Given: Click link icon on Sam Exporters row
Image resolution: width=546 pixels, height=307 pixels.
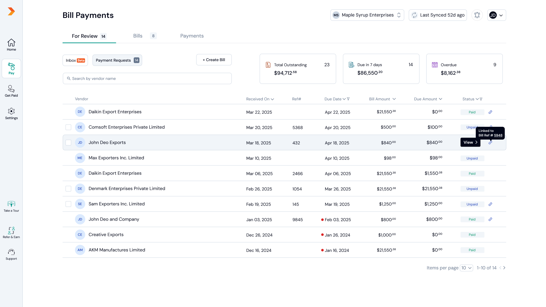Looking at the screenshot, I should coord(490,204).
